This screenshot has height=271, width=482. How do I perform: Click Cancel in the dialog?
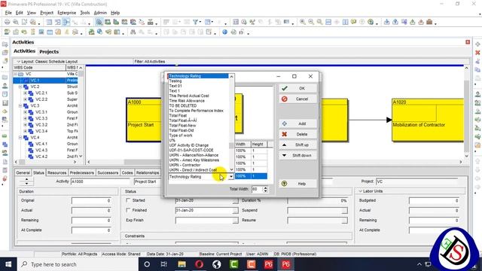pos(298,99)
